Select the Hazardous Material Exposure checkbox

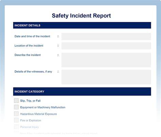click(16, 114)
